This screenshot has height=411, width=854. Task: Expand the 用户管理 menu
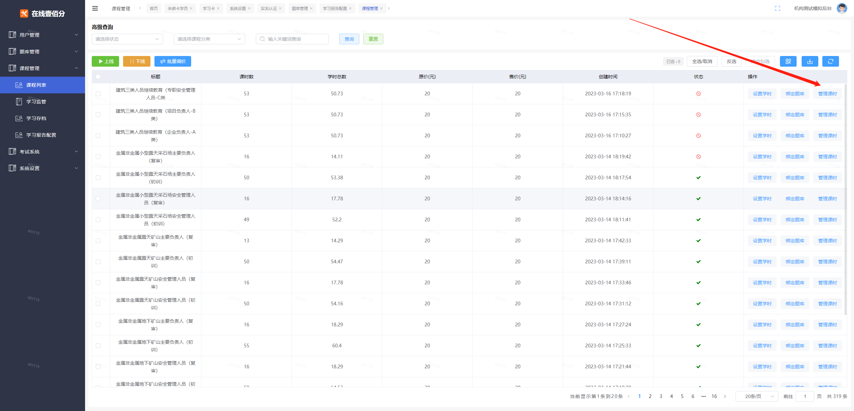[42, 35]
